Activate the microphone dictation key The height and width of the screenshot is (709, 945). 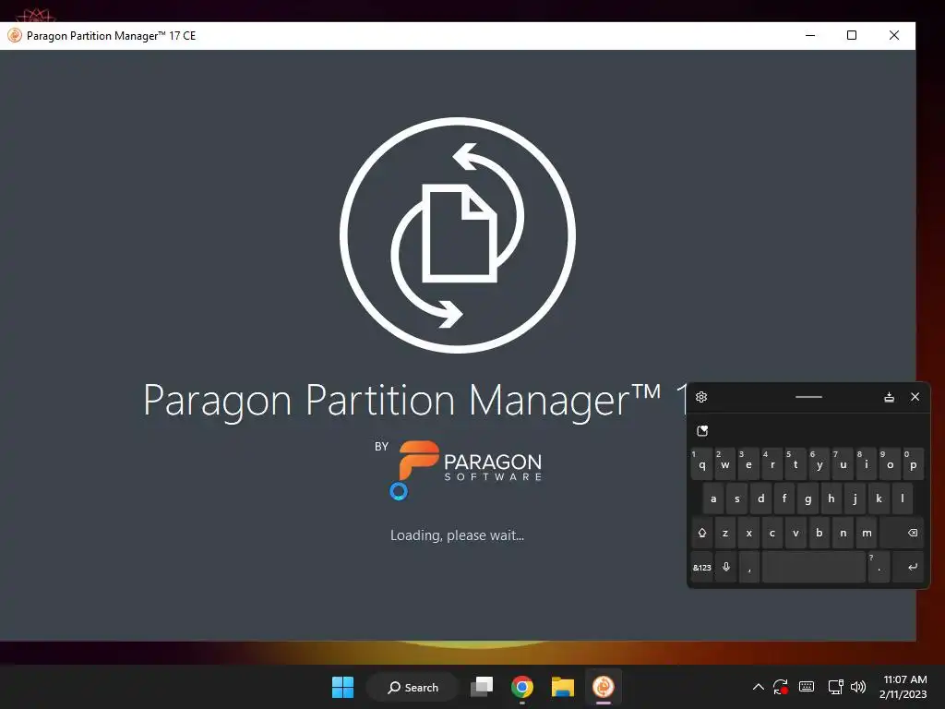coord(725,568)
